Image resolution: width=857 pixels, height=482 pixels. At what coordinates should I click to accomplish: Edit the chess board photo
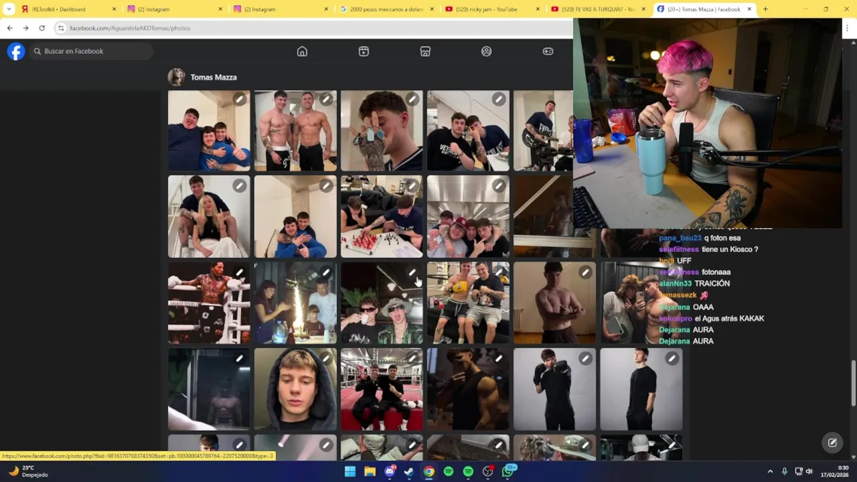coord(412,185)
